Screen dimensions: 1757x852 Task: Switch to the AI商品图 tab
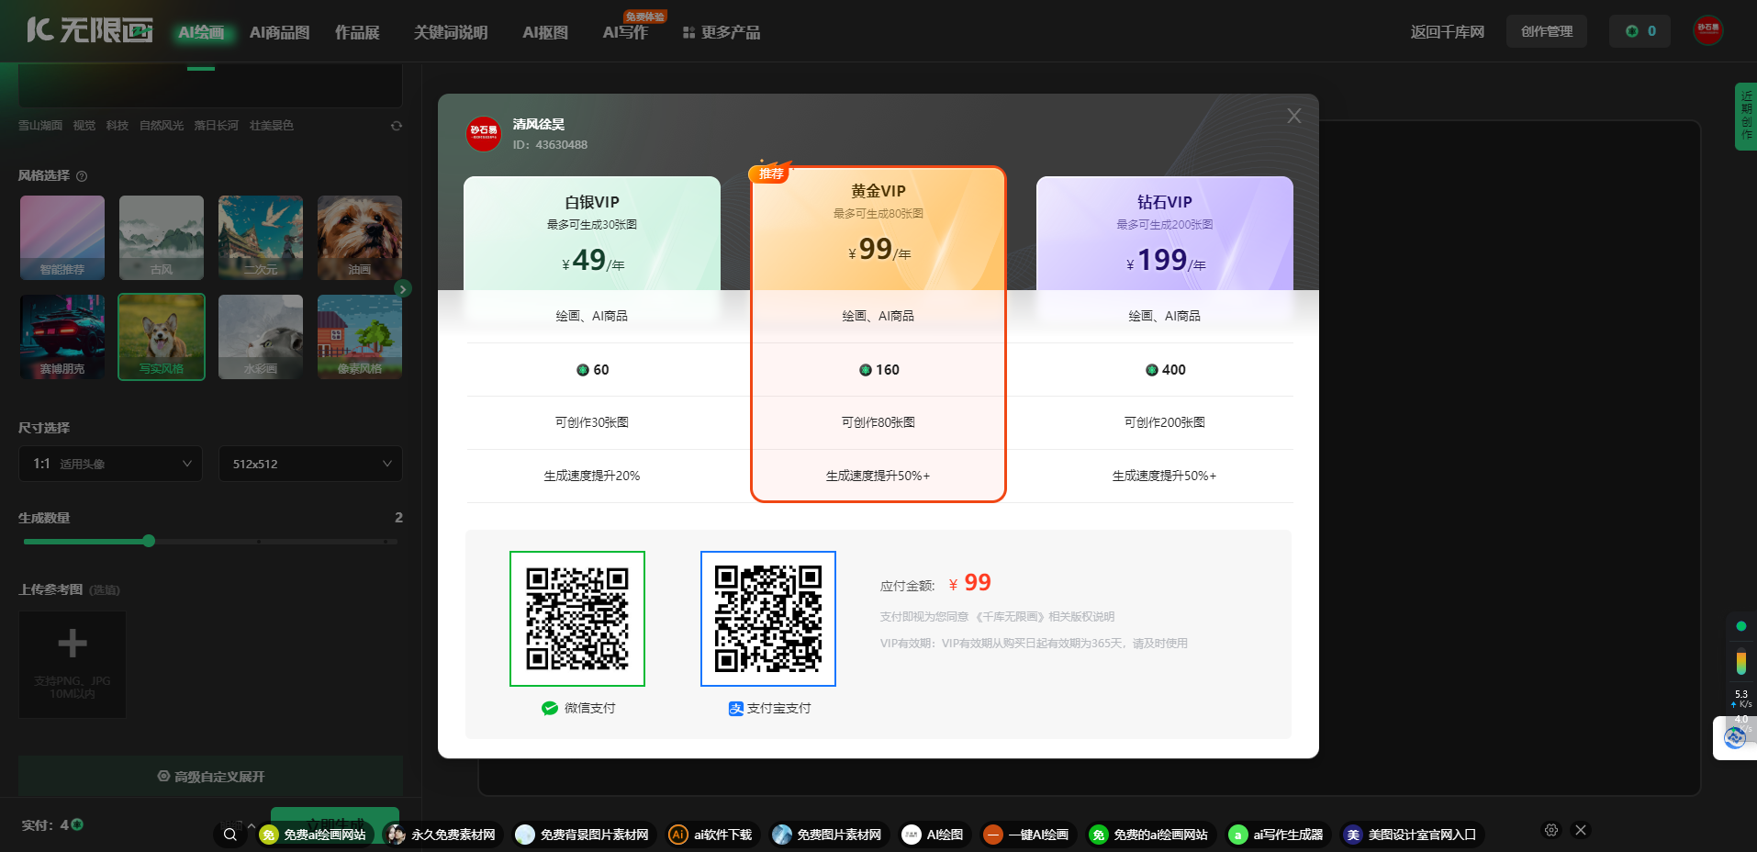click(x=278, y=31)
